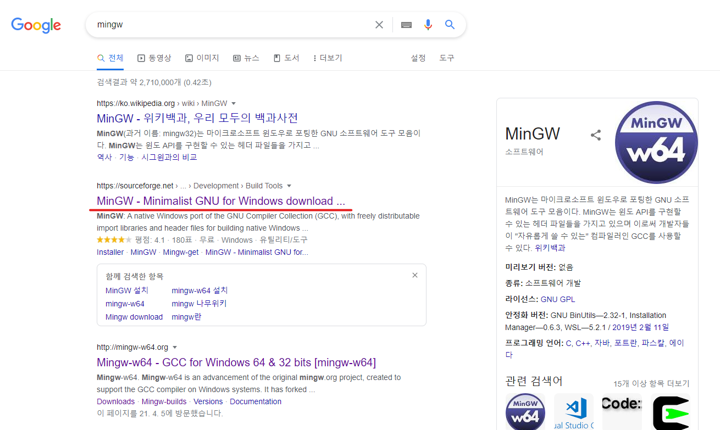This screenshot has width=720, height=430.
Task: Click the Documentation sitelink
Action: click(x=256, y=401)
